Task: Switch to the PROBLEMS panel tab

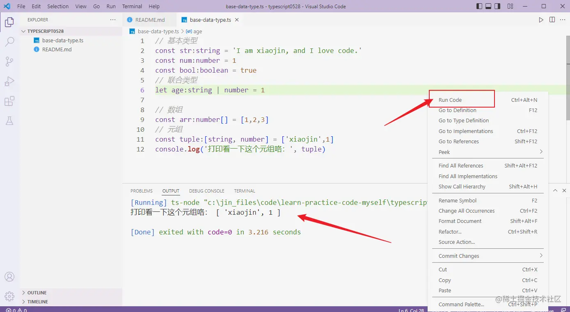Action: coord(142,191)
